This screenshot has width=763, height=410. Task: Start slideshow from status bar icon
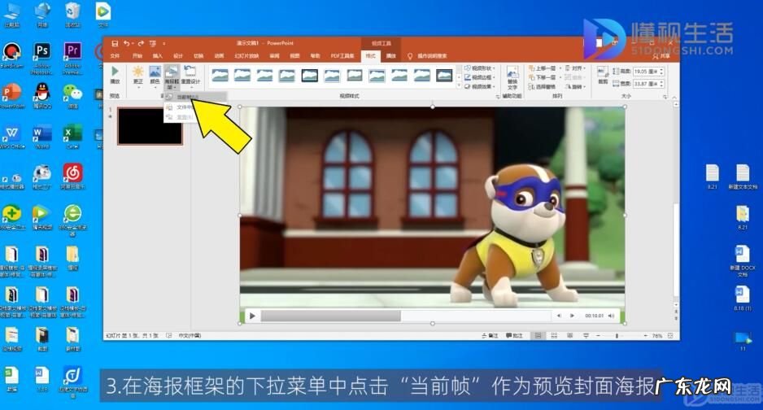586,336
